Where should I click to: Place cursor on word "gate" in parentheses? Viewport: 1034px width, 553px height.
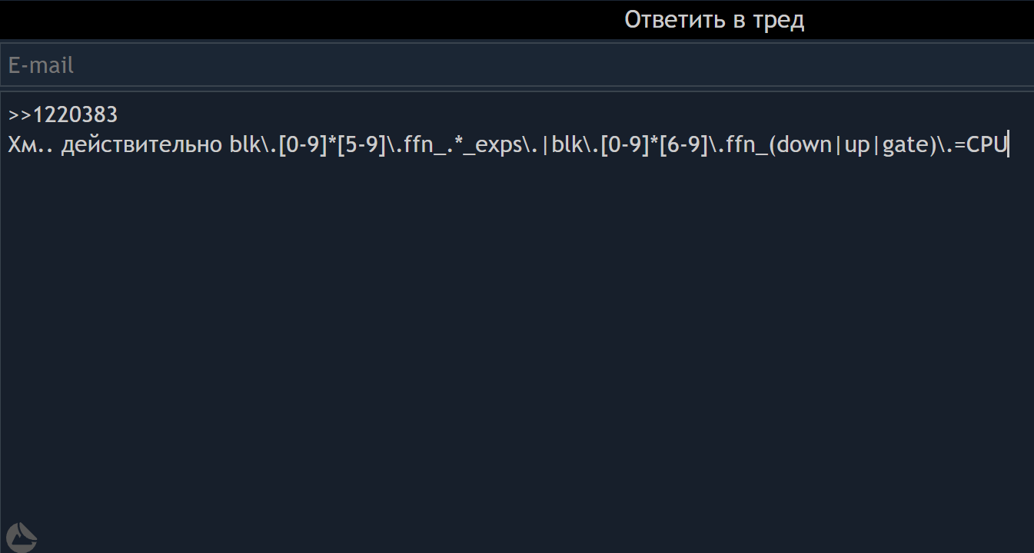click(x=905, y=145)
